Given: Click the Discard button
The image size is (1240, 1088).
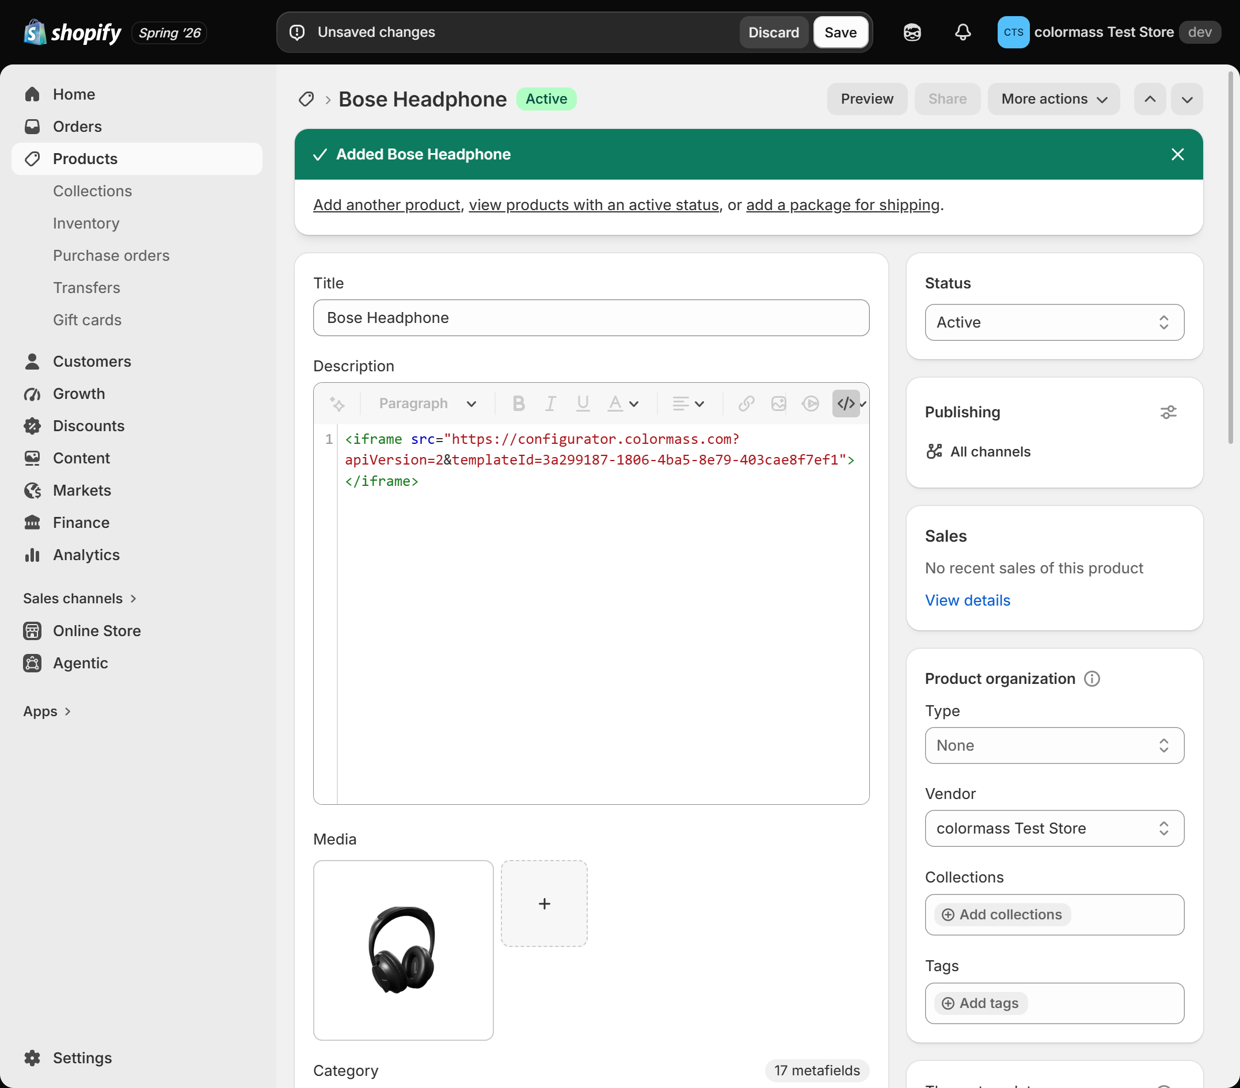Looking at the screenshot, I should [x=774, y=32].
